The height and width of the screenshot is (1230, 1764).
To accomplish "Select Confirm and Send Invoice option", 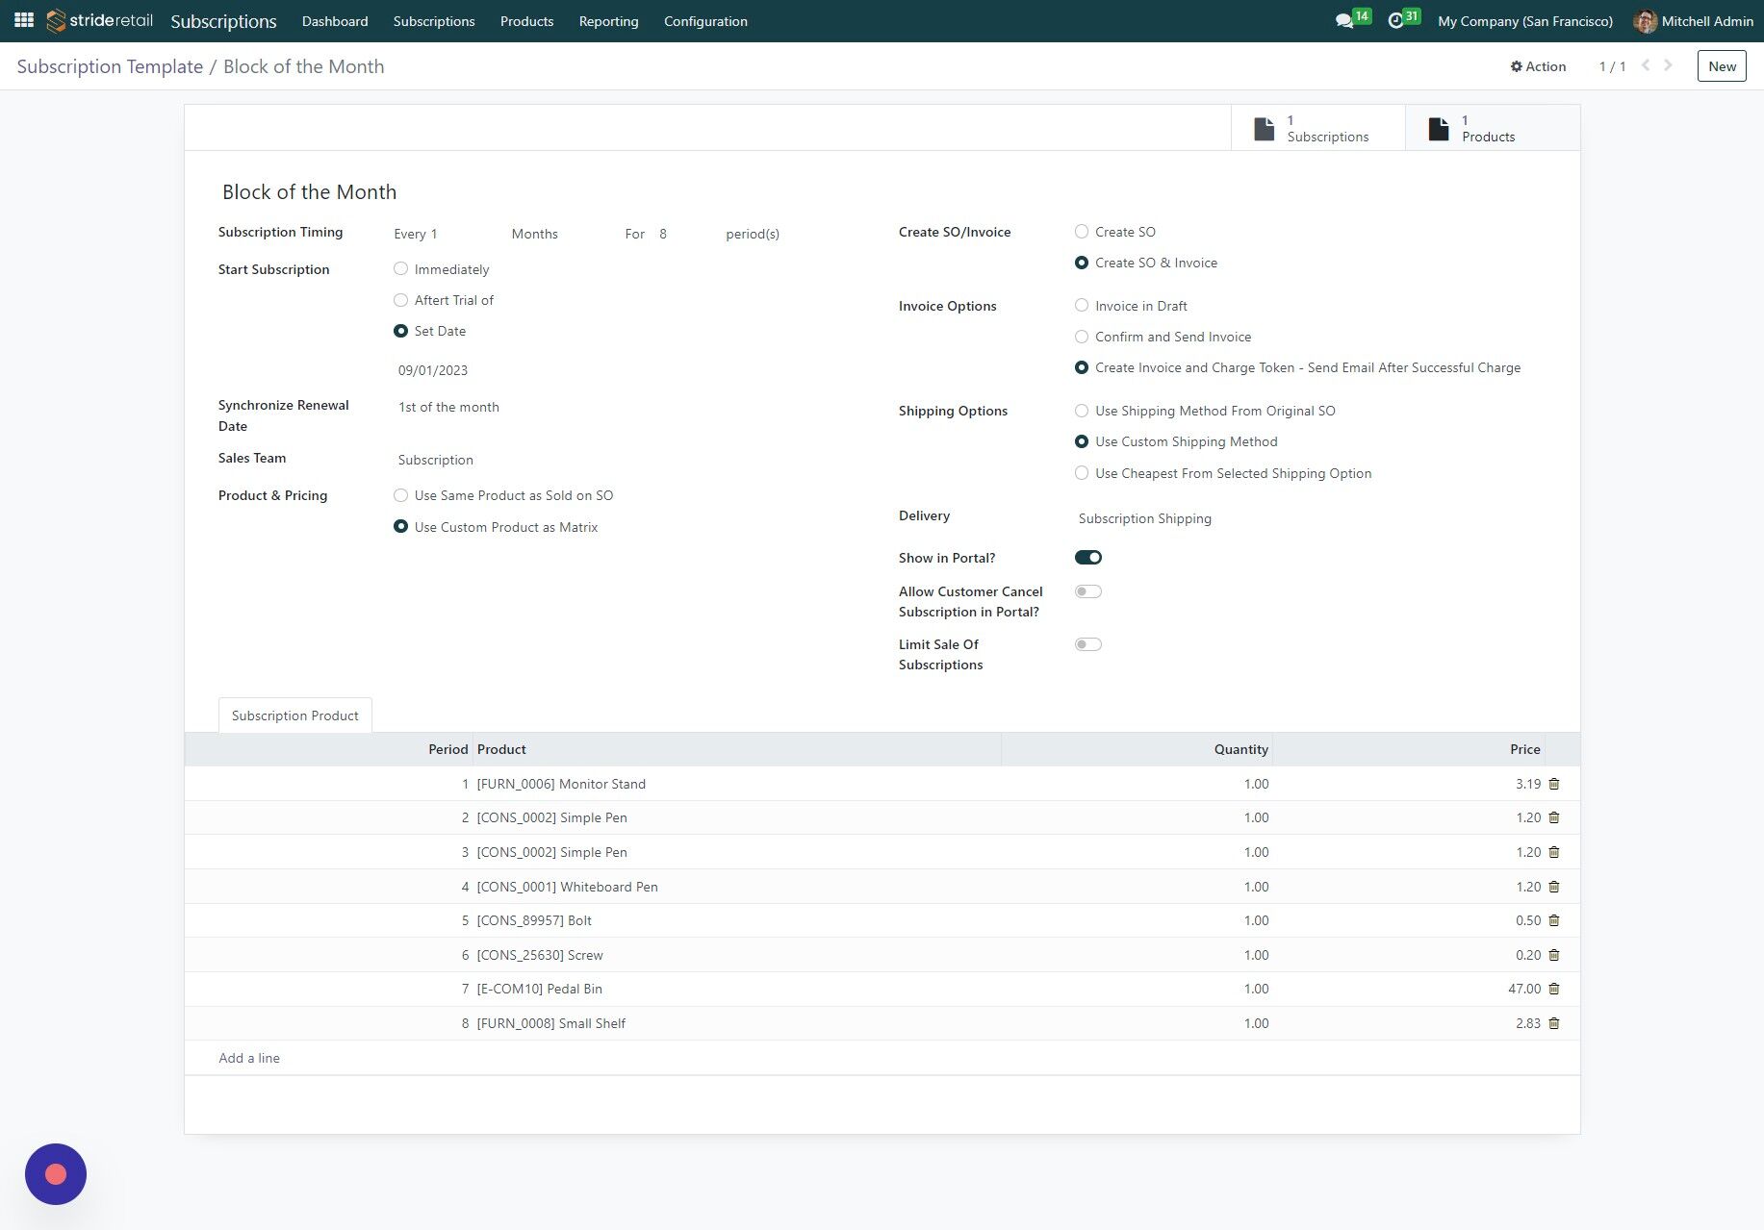I will point(1082,337).
